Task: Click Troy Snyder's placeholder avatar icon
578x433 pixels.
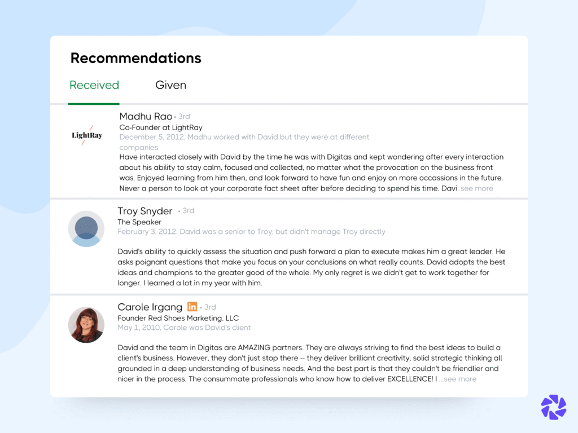Action: (86, 229)
